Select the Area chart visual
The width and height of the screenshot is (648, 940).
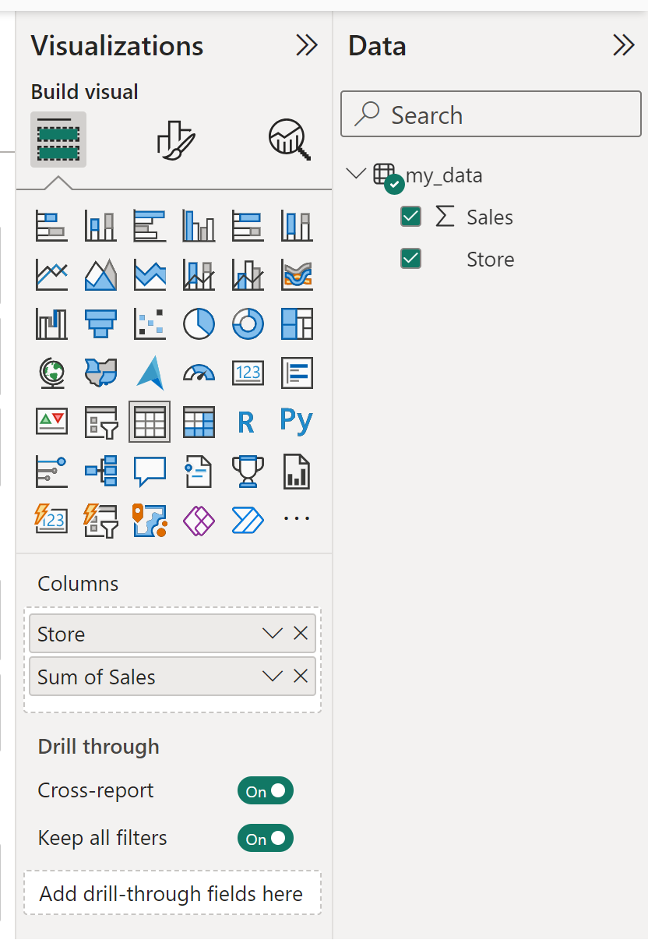click(x=100, y=274)
